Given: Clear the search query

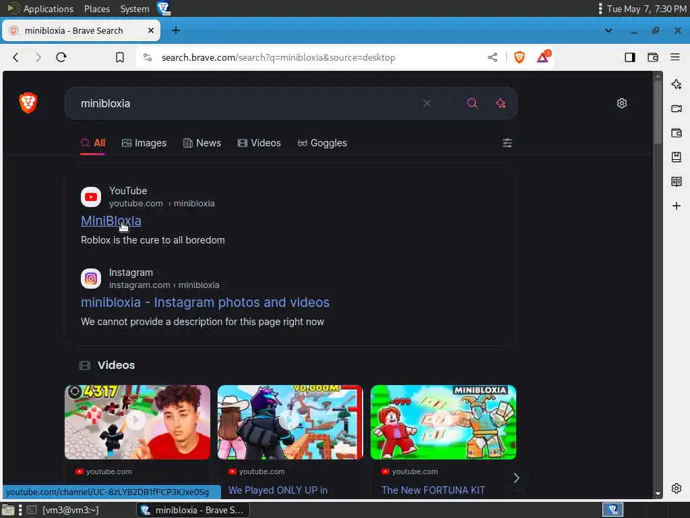Looking at the screenshot, I should 427,103.
